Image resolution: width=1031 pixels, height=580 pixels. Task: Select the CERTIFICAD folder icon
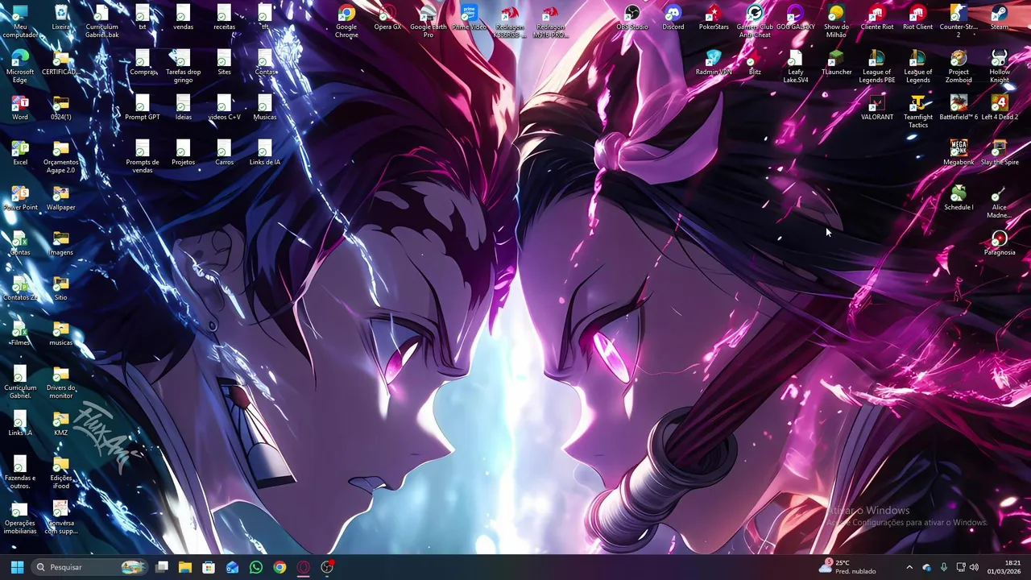click(x=61, y=63)
